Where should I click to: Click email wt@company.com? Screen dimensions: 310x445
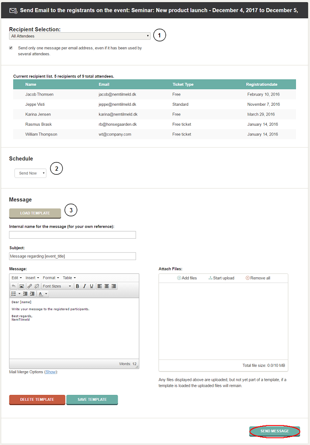click(x=115, y=134)
